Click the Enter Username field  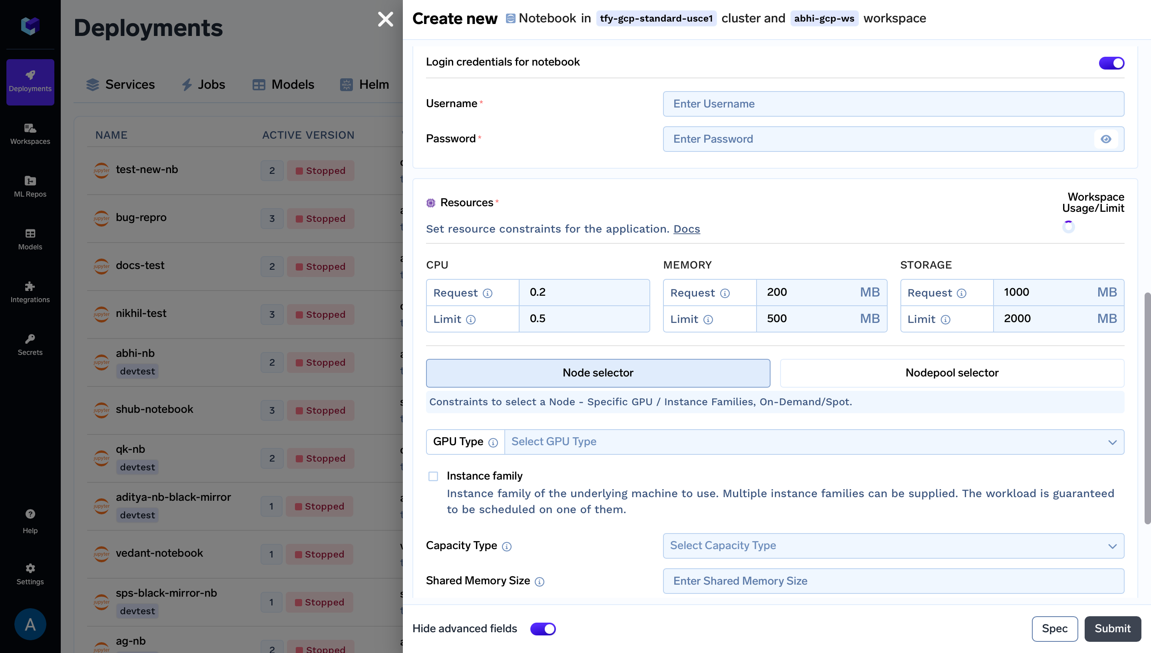(x=893, y=104)
